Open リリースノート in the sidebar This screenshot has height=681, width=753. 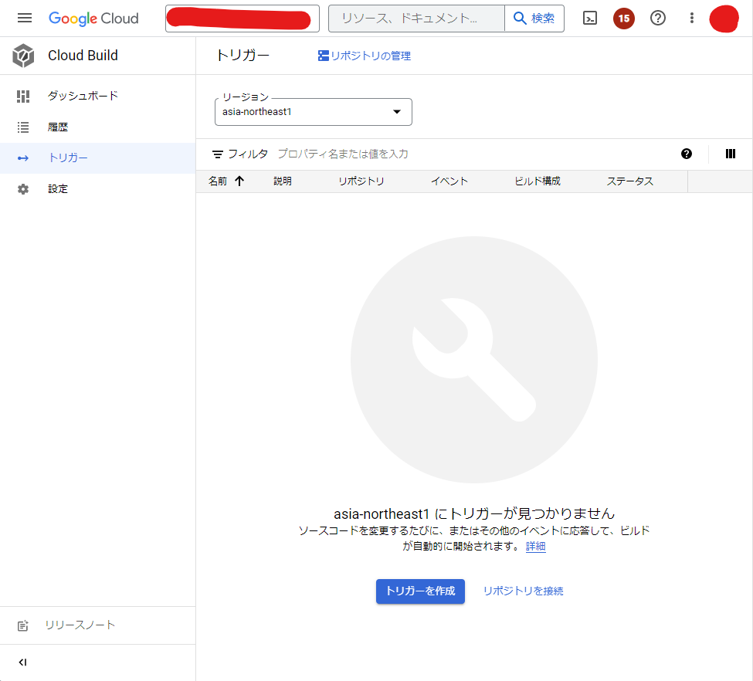tap(97, 625)
